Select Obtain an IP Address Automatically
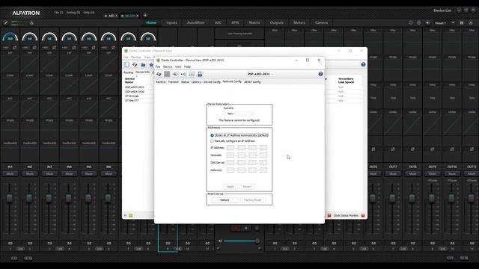This screenshot has width=479, height=269. click(x=212, y=135)
